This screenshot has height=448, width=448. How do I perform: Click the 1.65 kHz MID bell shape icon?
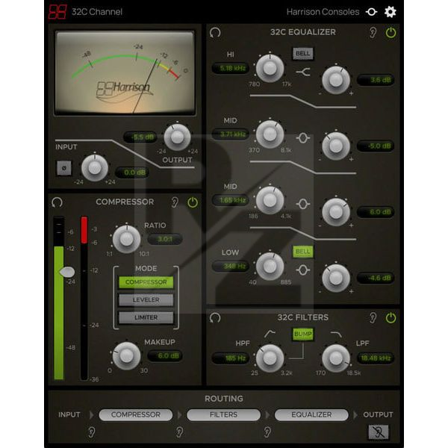coord(303,204)
